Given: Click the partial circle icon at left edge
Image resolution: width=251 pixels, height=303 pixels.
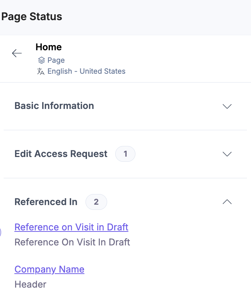Looking at the screenshot, I should pos(1,232).
